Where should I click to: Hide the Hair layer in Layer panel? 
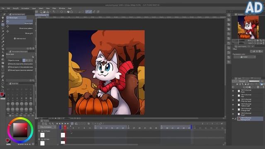tap(233, 96)
